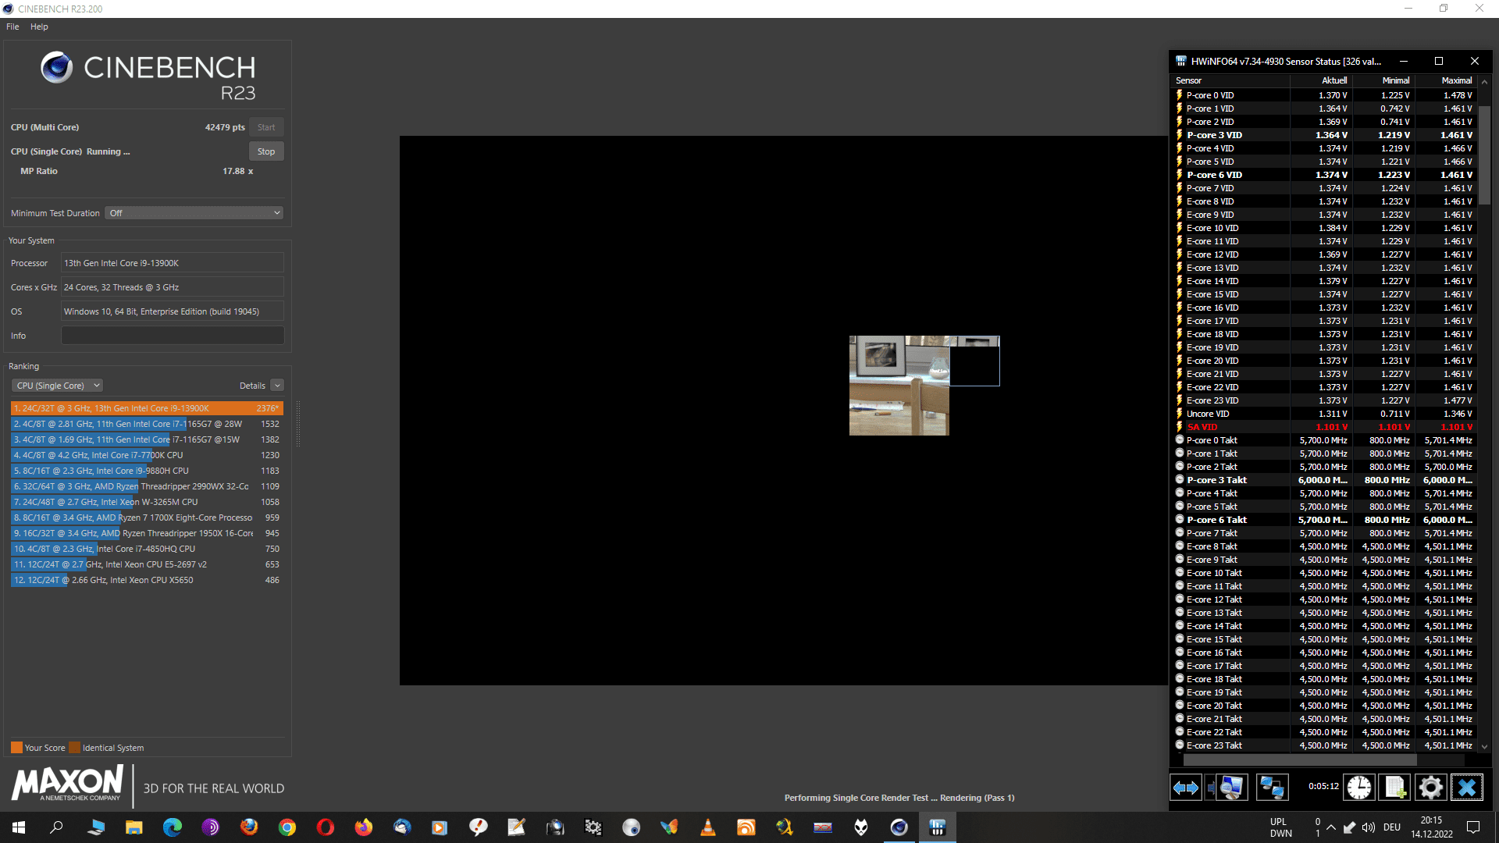
Task: Start HWiNFO logging sheet icon
Action: (1394, 788)
